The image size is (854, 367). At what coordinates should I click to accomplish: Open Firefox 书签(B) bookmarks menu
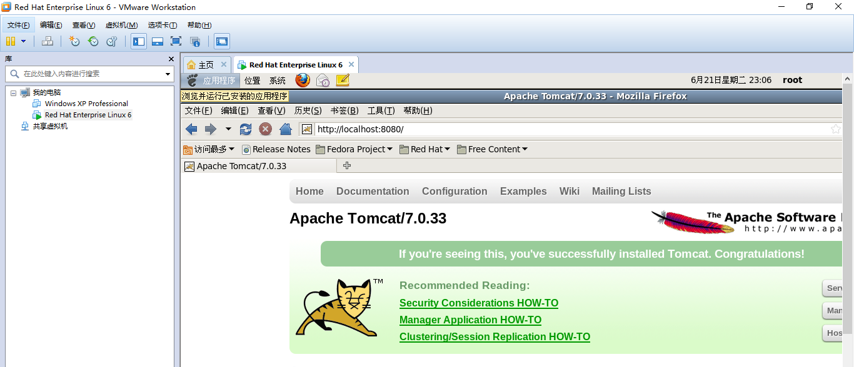tap(344, 110)
